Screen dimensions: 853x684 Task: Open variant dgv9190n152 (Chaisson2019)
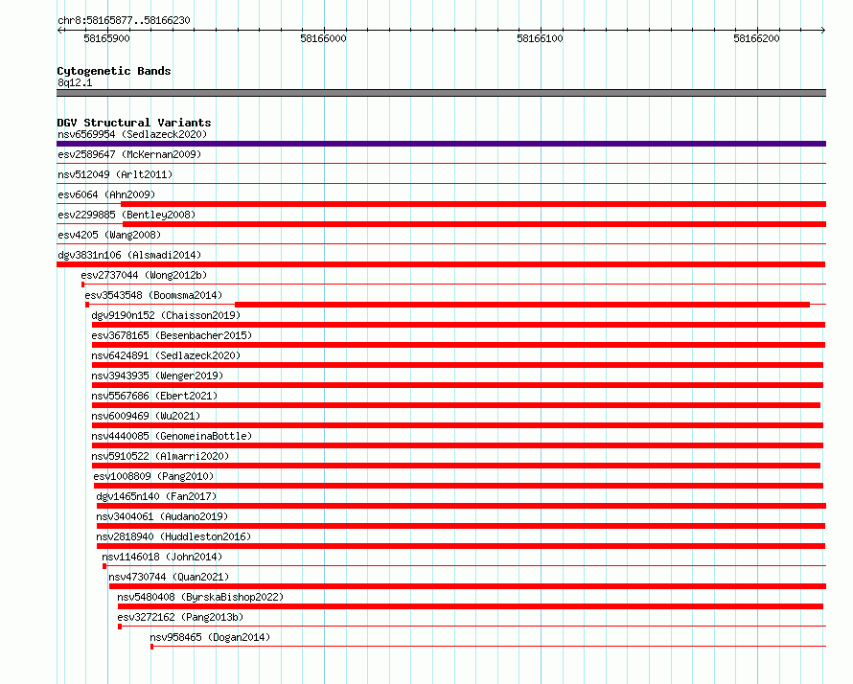coord(166,315)
